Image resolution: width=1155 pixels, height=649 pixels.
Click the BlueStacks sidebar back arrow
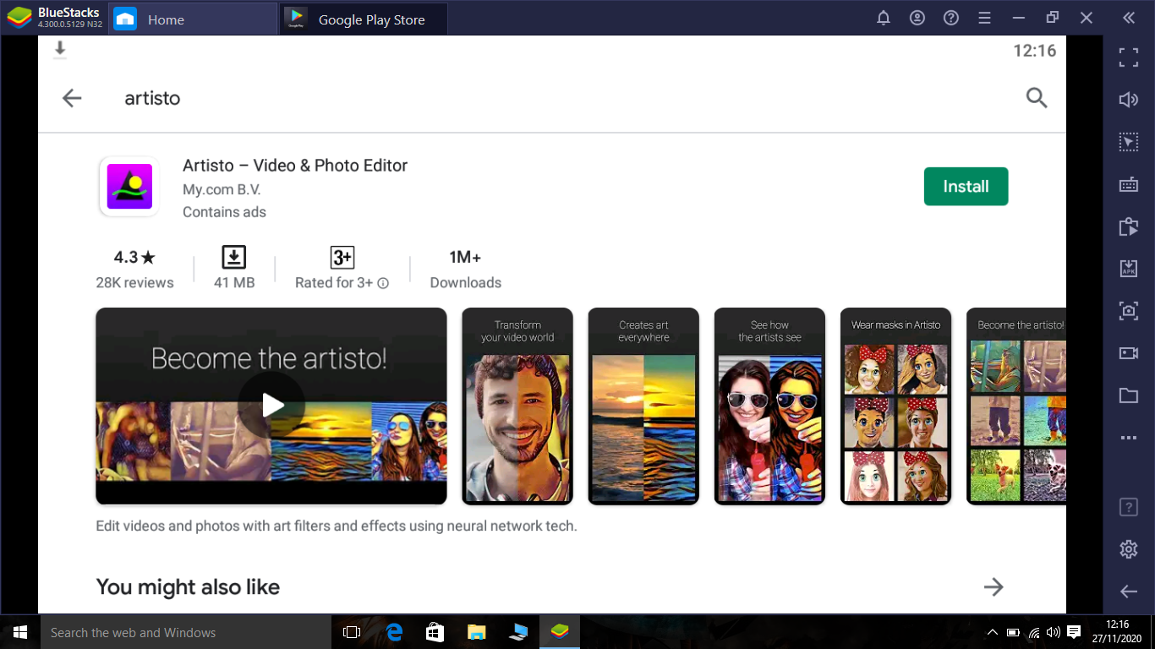coord(1129,592)
